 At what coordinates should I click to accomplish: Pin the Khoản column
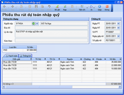click(x=105, y=59)
